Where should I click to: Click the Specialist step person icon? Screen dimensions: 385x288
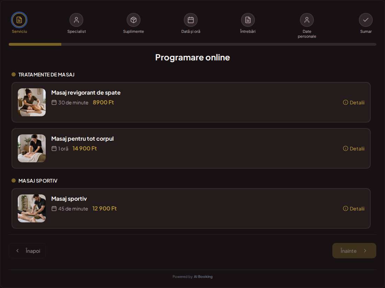(76, 20)
